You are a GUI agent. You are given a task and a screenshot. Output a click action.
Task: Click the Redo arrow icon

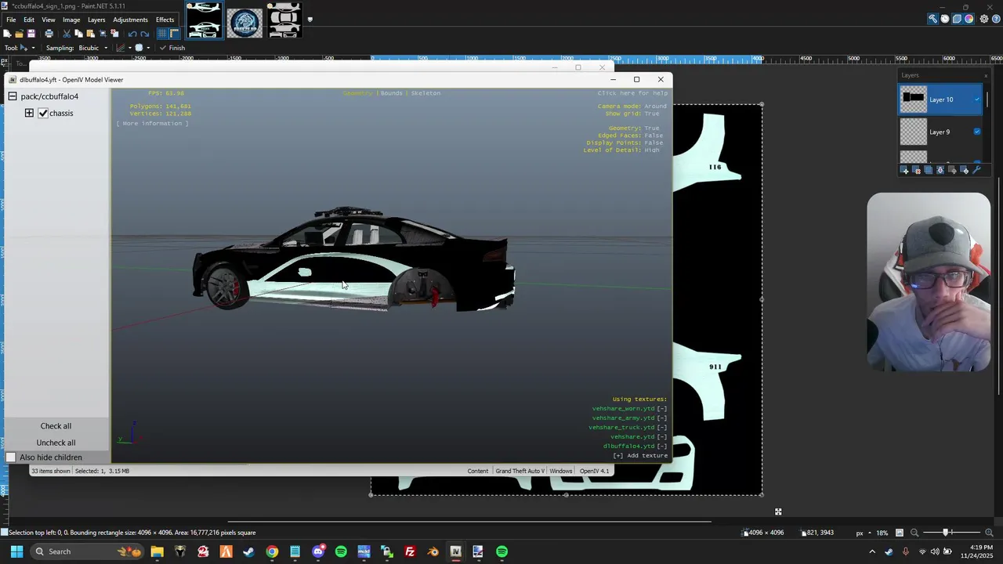coord(144,34)
